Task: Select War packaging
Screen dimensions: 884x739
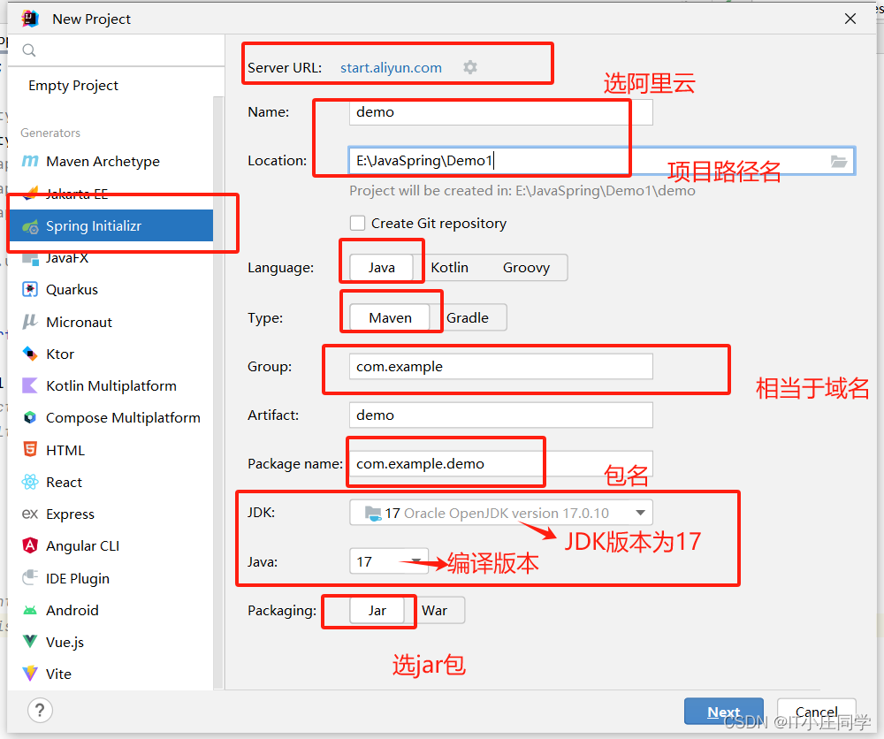Action: click(x=435, y=611)
